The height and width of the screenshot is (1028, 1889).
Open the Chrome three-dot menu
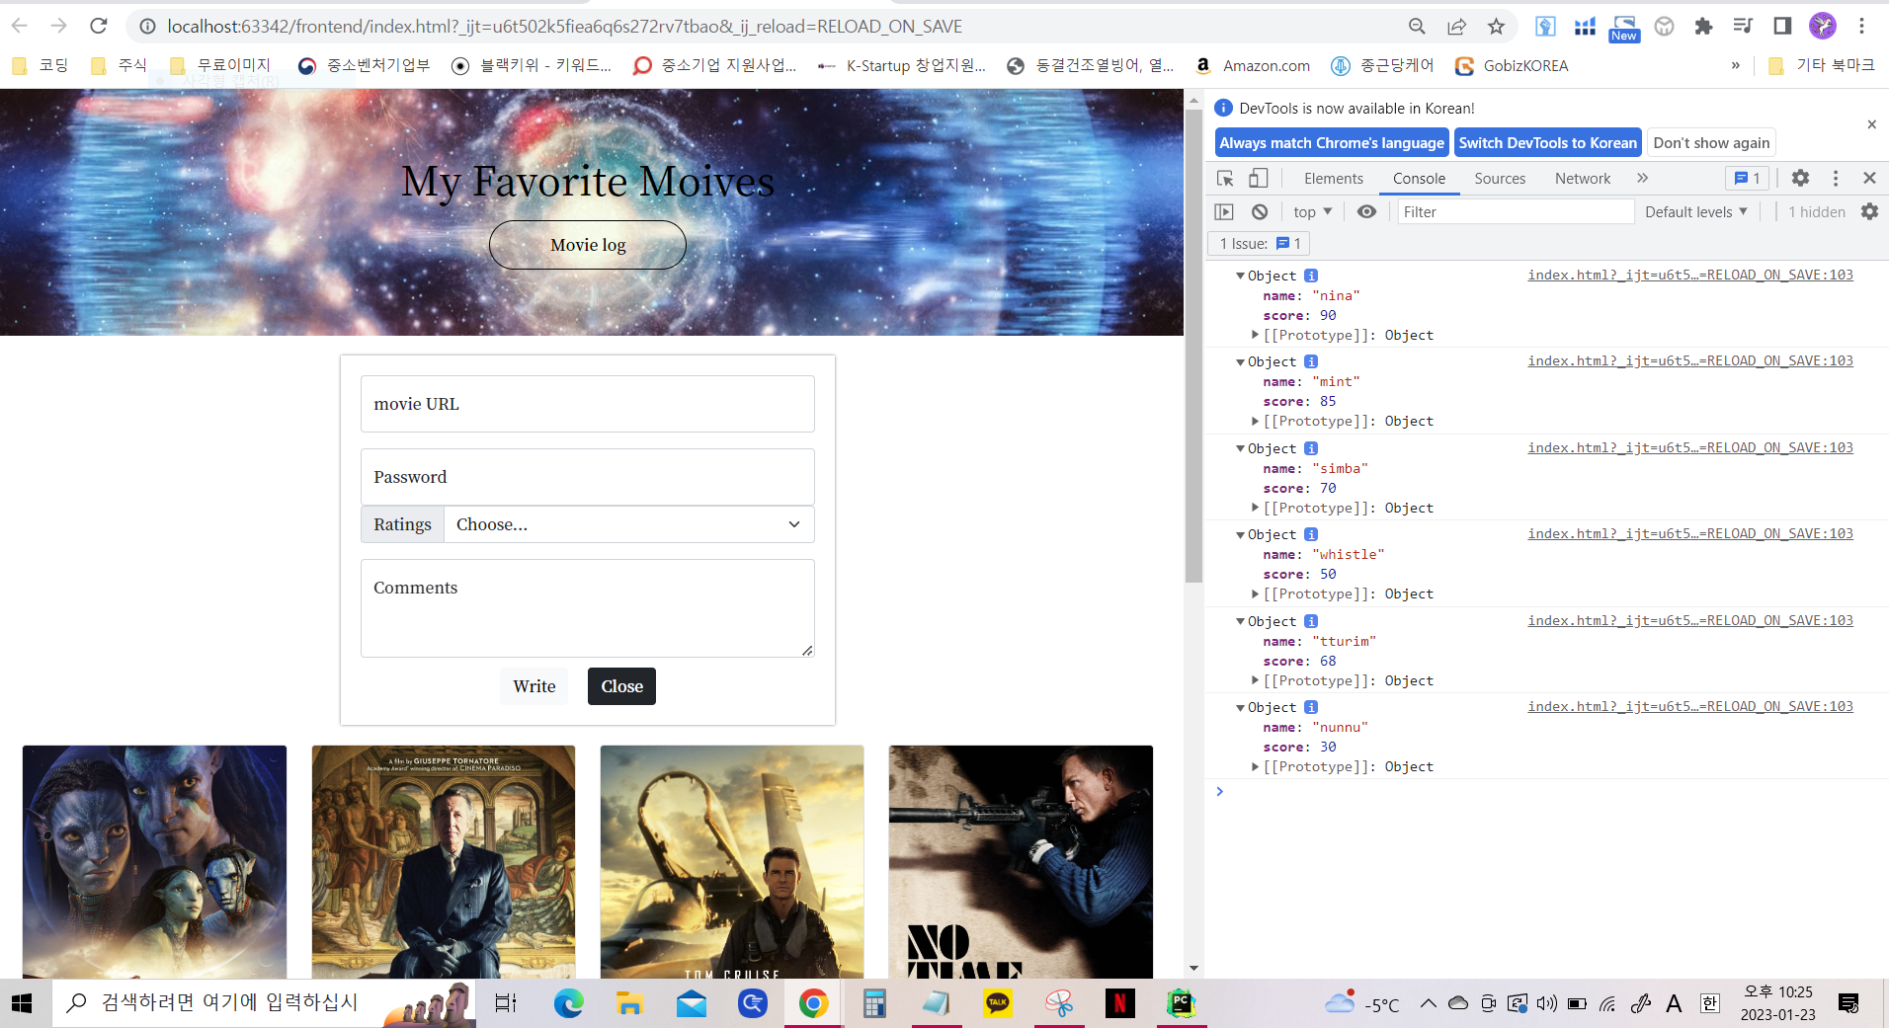[1861, 27]
